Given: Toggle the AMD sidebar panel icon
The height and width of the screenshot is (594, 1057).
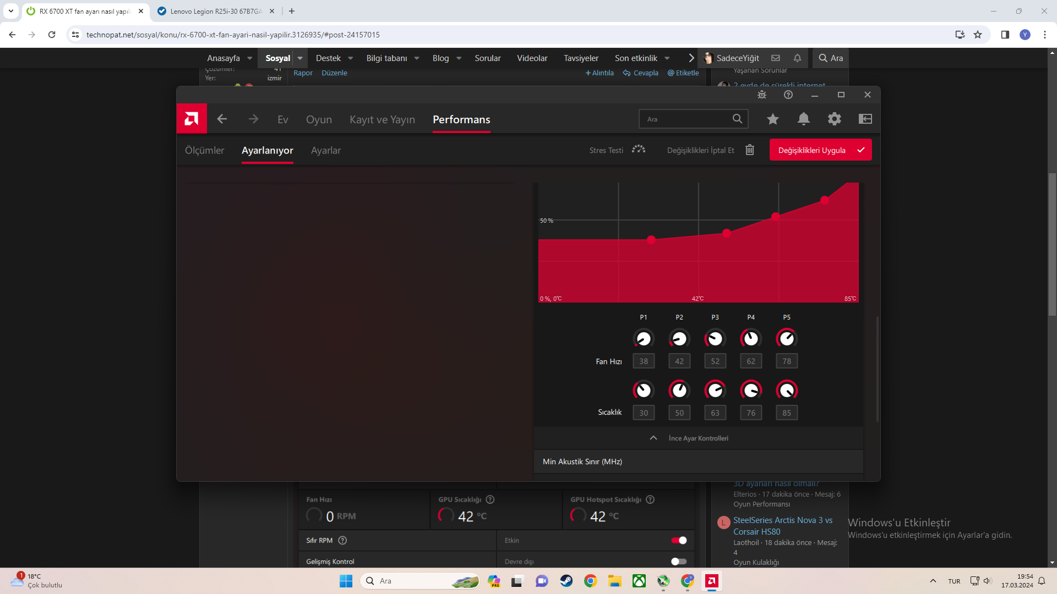Looking at the screenshot, I should 865,119.
